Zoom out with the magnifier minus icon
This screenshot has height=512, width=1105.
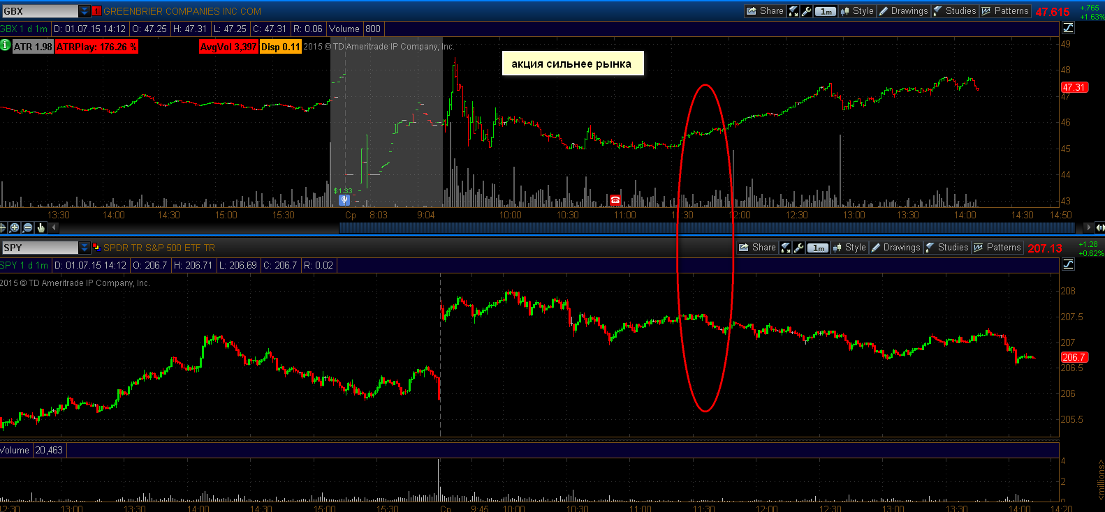click(x=28, y=227)
